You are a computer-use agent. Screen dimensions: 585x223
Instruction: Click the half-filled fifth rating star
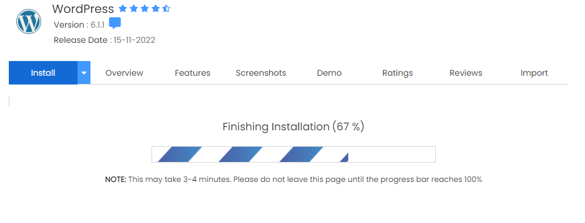[166, 9]
